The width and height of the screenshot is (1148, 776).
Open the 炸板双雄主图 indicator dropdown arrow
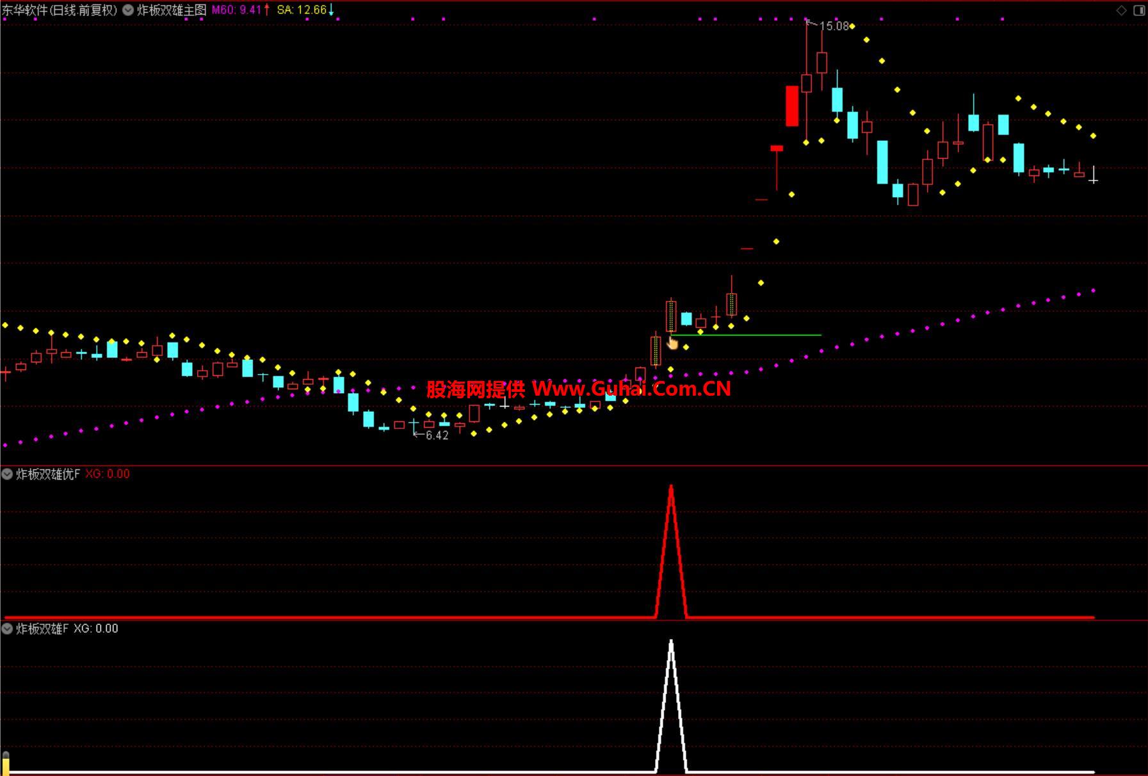128,10
